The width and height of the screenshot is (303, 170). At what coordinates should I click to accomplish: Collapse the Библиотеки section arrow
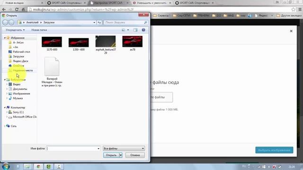coord(5,80)
